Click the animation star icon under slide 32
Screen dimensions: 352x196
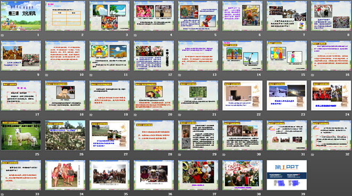click(313, 154)
